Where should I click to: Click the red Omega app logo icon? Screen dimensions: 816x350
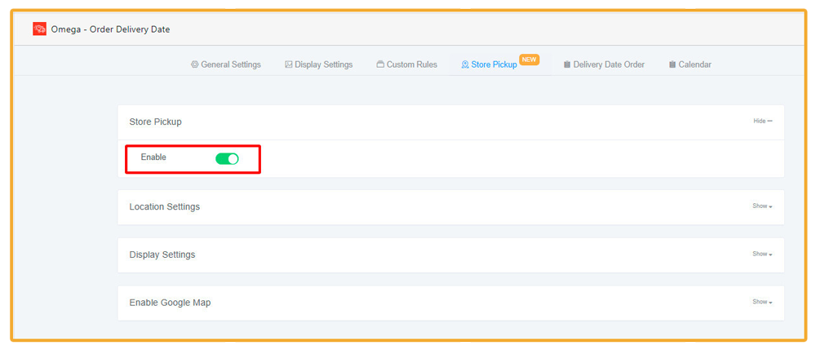(39, 29)
